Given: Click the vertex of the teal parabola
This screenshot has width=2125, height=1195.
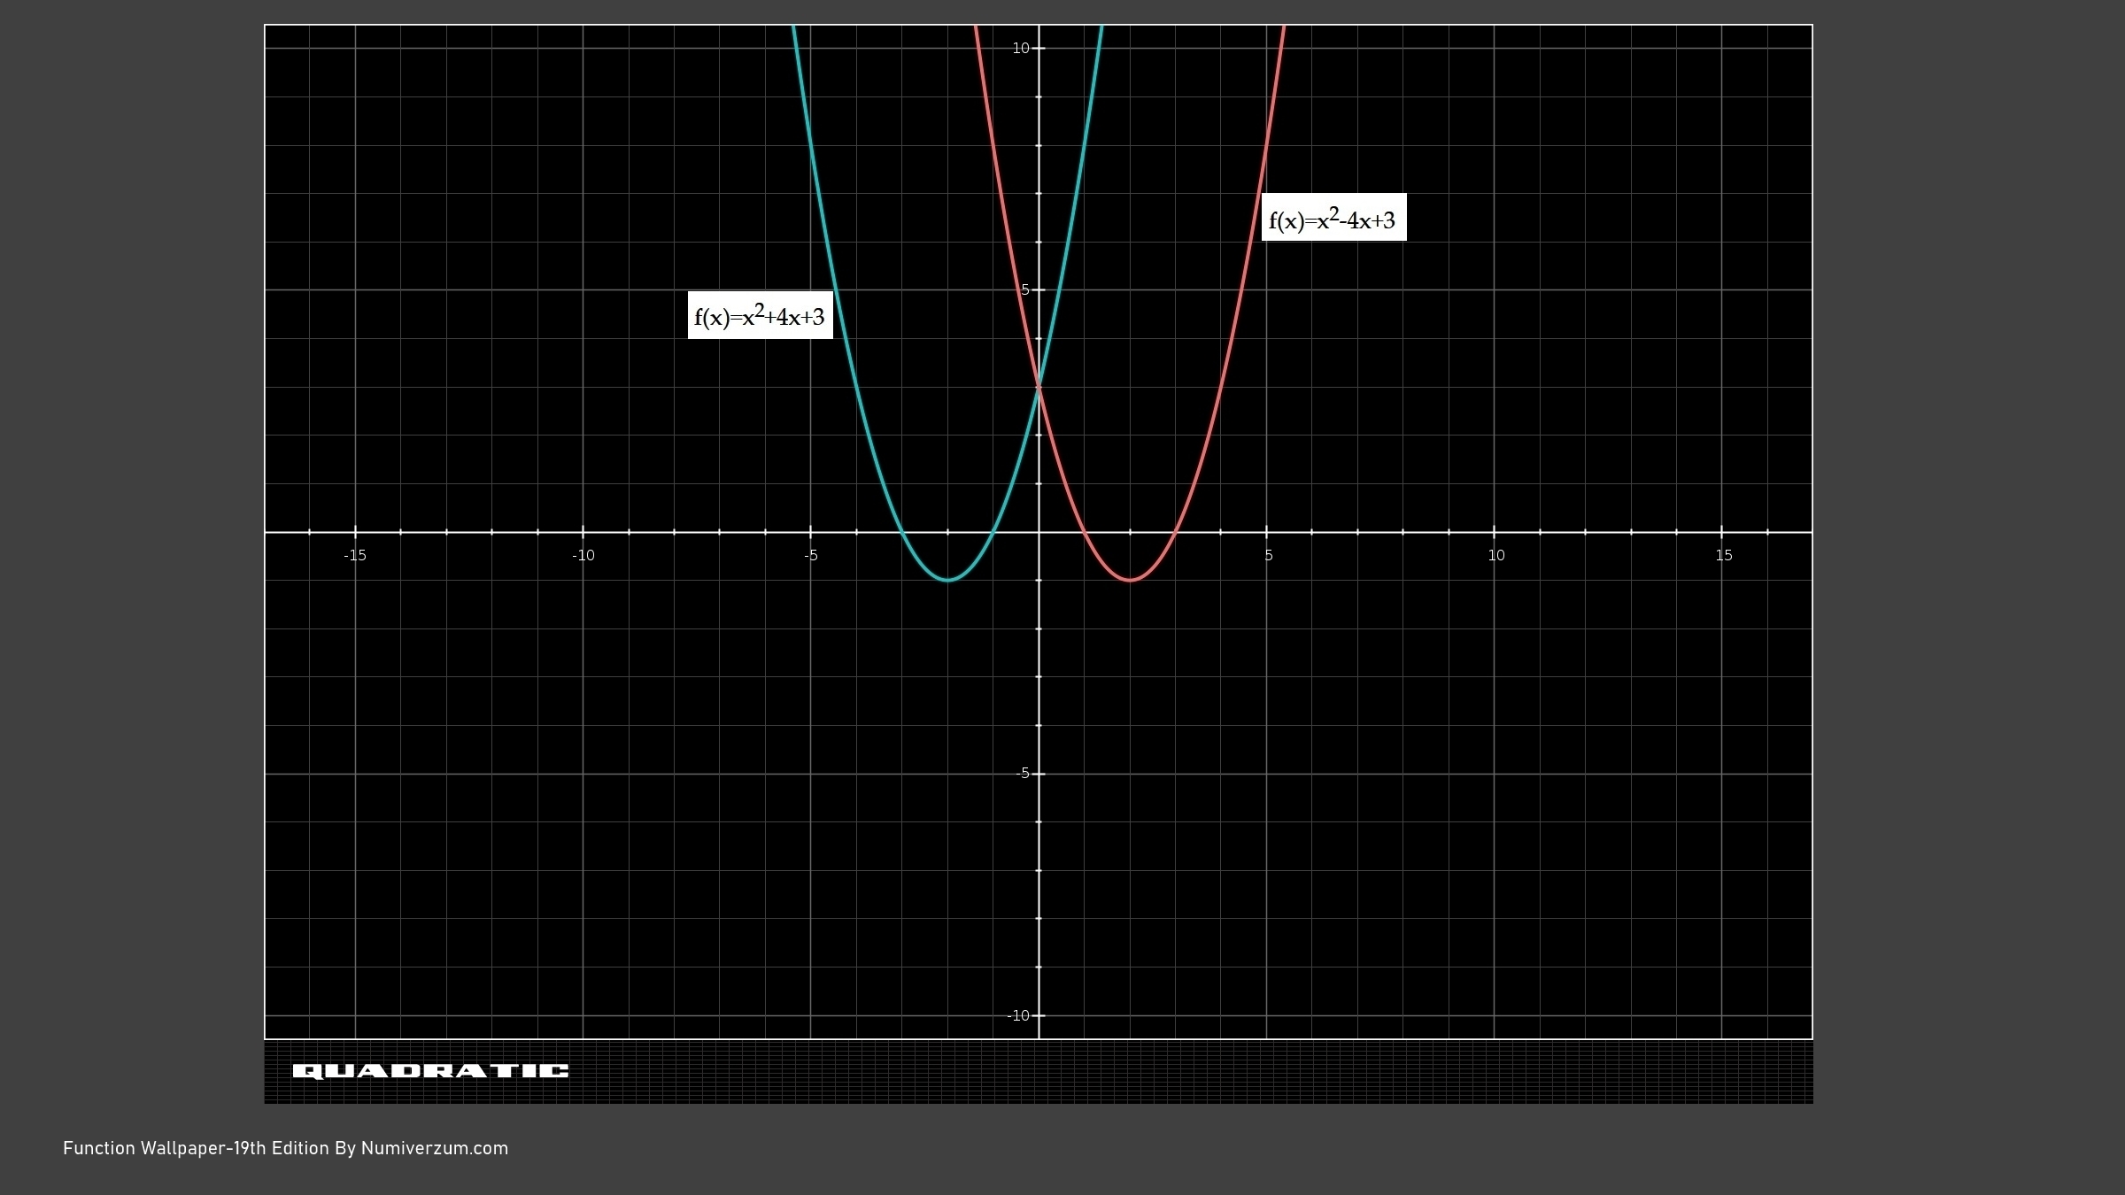Looking at the screenshot, I should 947,581.
